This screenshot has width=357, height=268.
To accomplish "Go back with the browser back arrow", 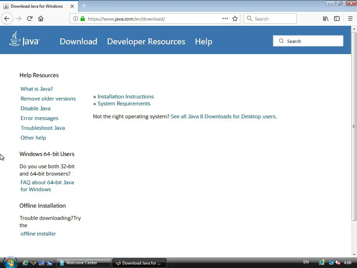I will [7, 19].
